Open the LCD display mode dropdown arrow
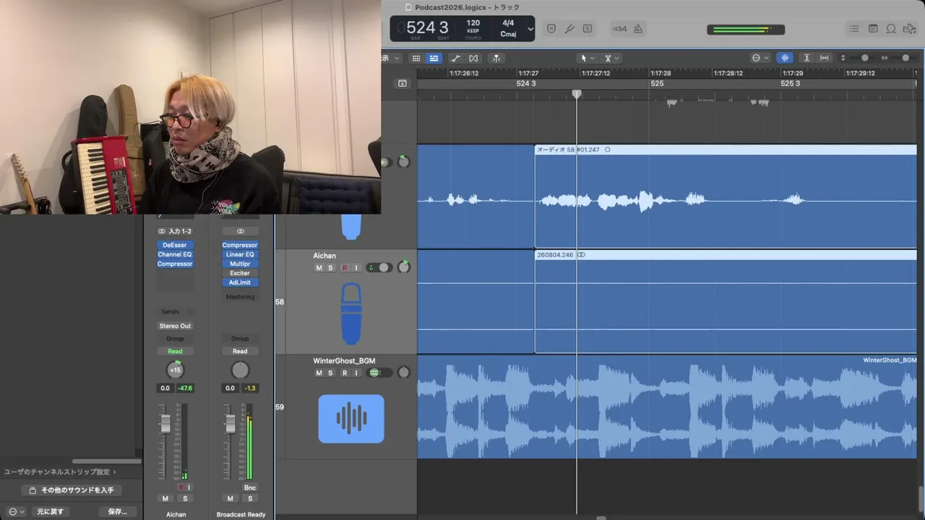Viewport: 925px width, 520px height. [x=530, y=29]
